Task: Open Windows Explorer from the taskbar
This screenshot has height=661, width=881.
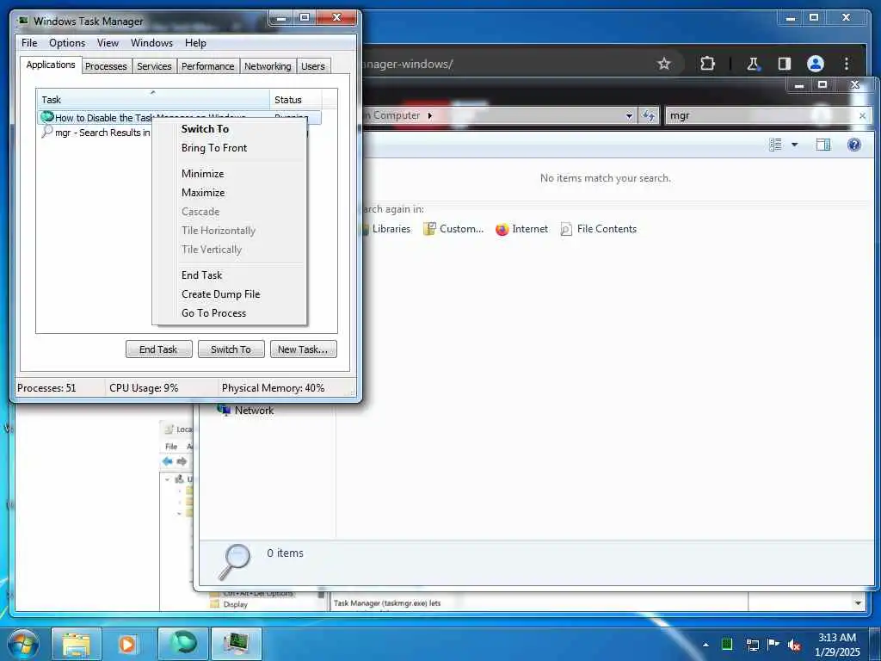Action: (77, 644)
